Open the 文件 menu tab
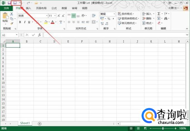Image resolution: width=190 pixels, height=131 pixels. (6, 8)
